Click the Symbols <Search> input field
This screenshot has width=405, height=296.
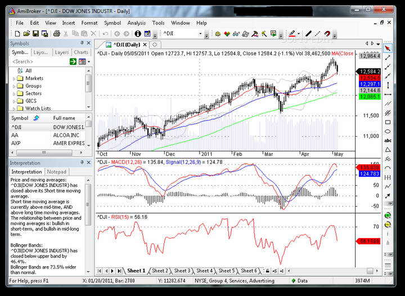coord(39,61)
